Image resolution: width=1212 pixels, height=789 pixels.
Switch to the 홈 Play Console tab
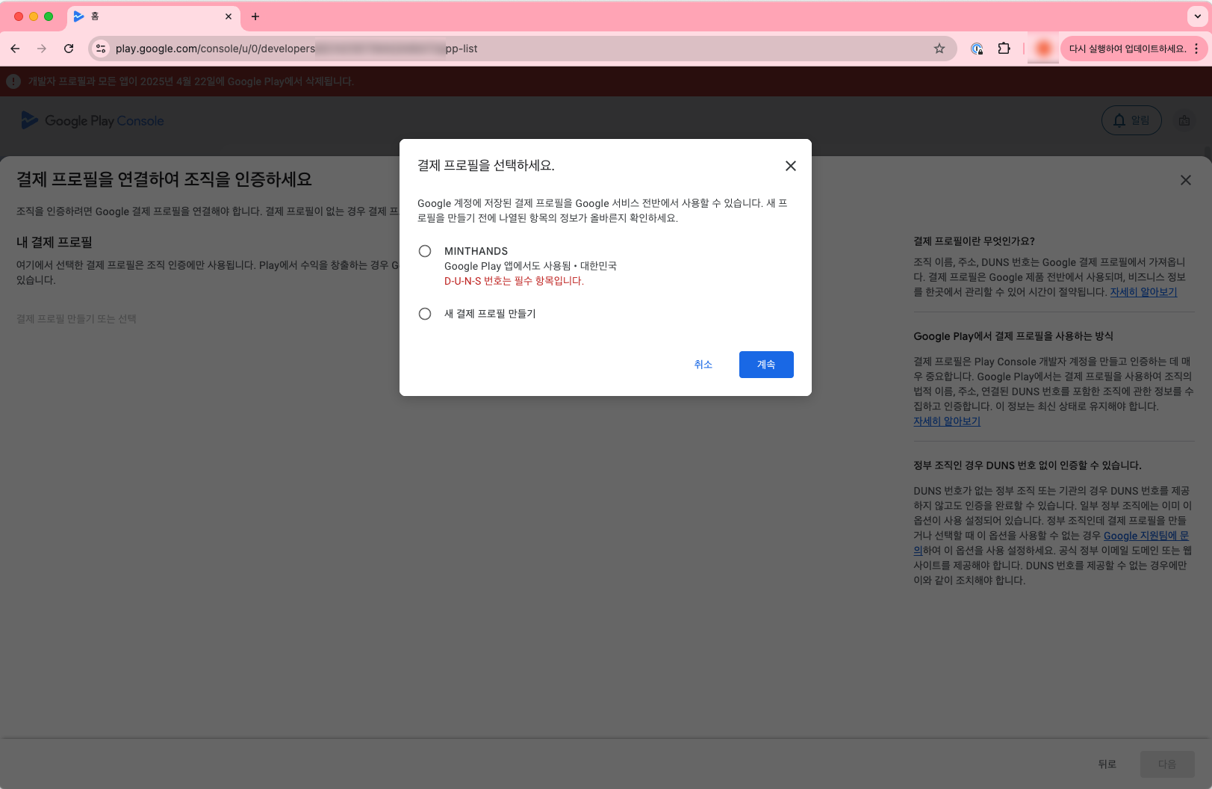(153, 16)
